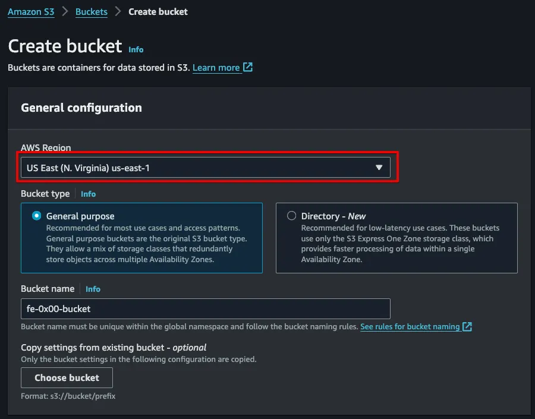The height and width of the screenshot is (419, 535).
Task: Click the first breadcrumb chevron separator
Action: [65, 11]
